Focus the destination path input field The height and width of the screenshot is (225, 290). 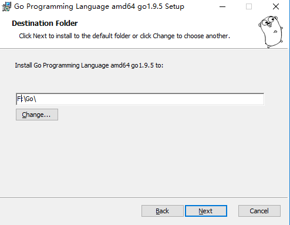(140, 99)
